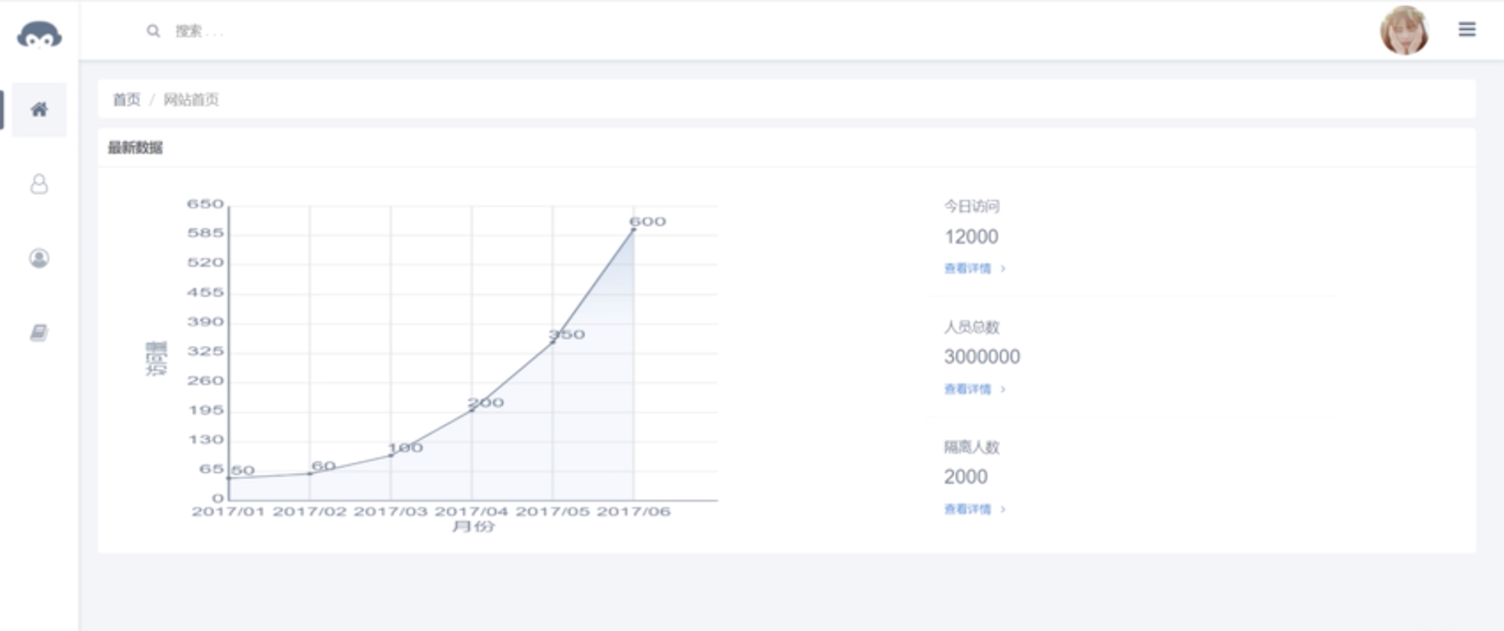
Task: Open the hamburger menu icon
Action: pos(1466,29)
